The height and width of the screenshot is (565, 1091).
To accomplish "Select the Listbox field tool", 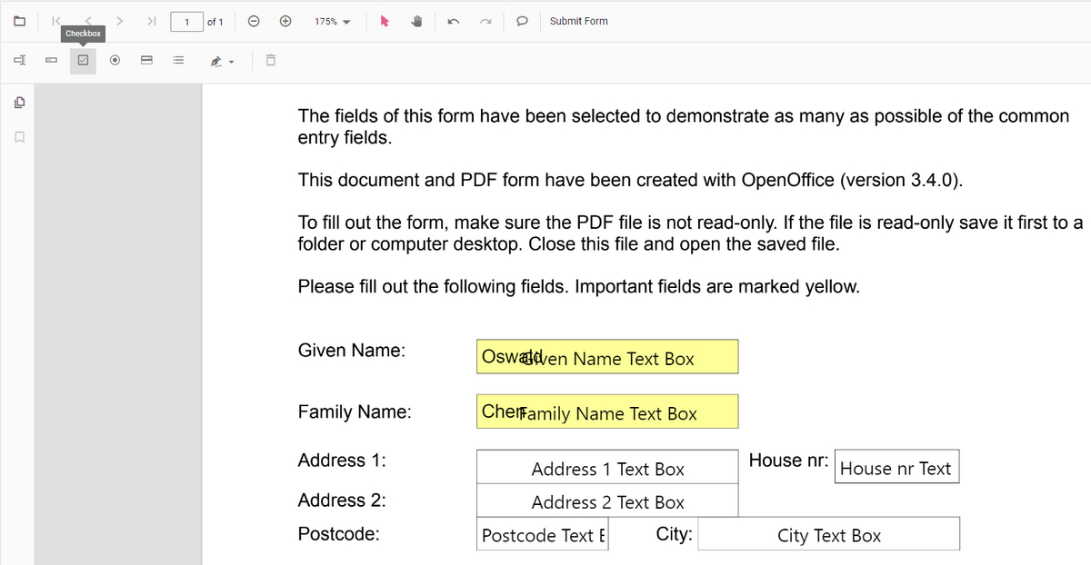I will click(x=178, y=60).
